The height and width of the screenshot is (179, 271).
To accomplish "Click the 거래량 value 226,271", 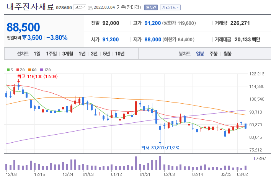I will pyautogui.click(x=240, y=23).
